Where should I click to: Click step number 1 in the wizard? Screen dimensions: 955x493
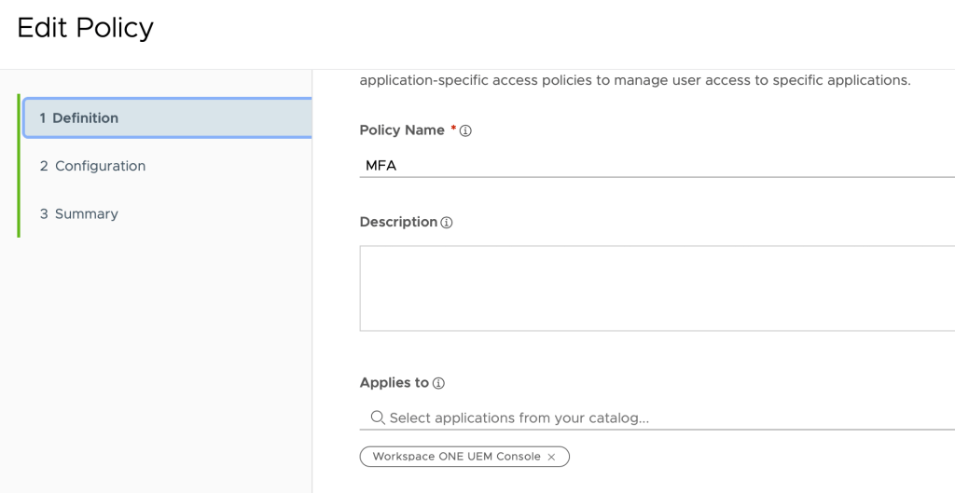pos(43,118)
